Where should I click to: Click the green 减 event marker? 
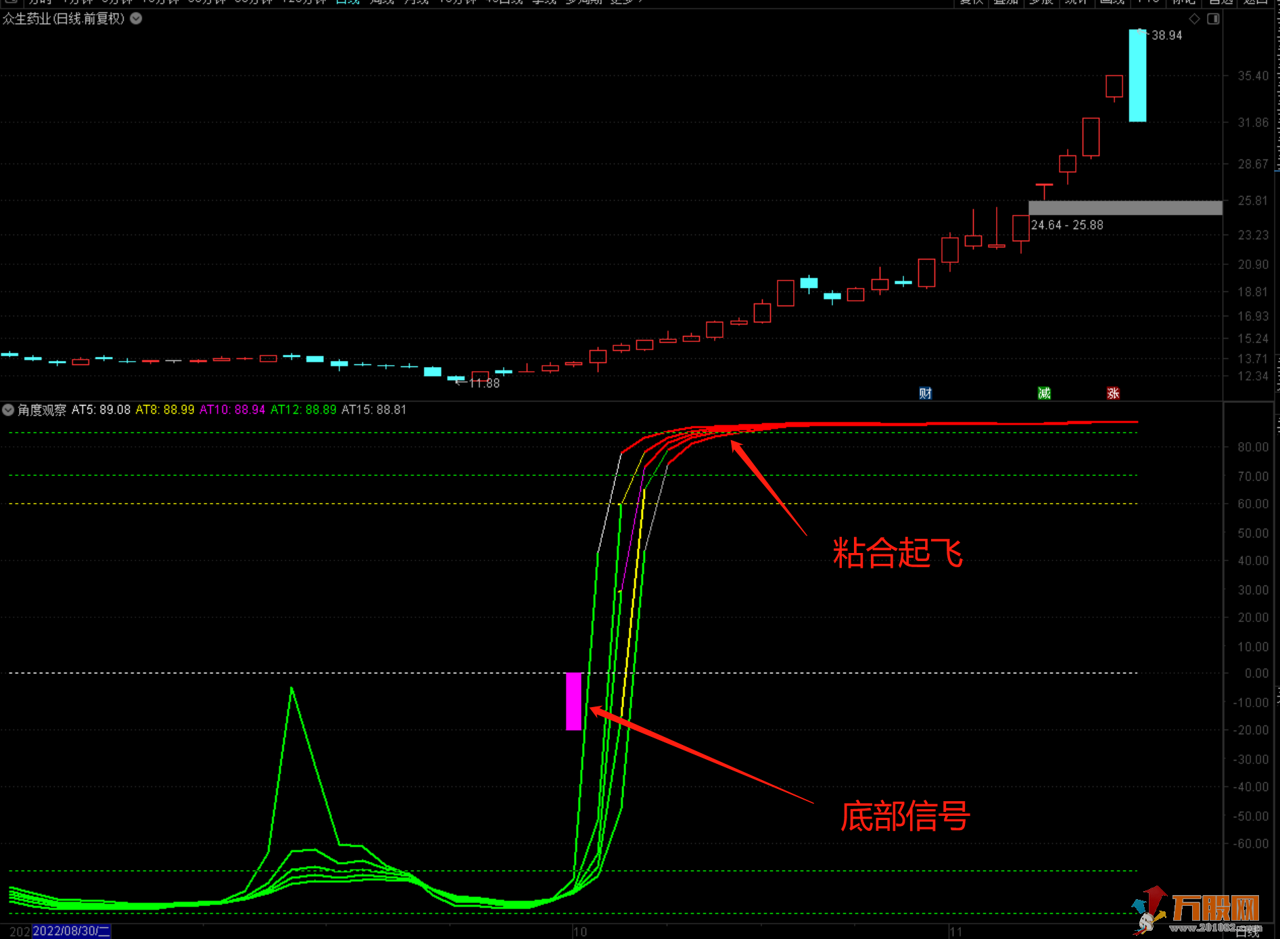pyautogui.click(x=1044, y=393)
